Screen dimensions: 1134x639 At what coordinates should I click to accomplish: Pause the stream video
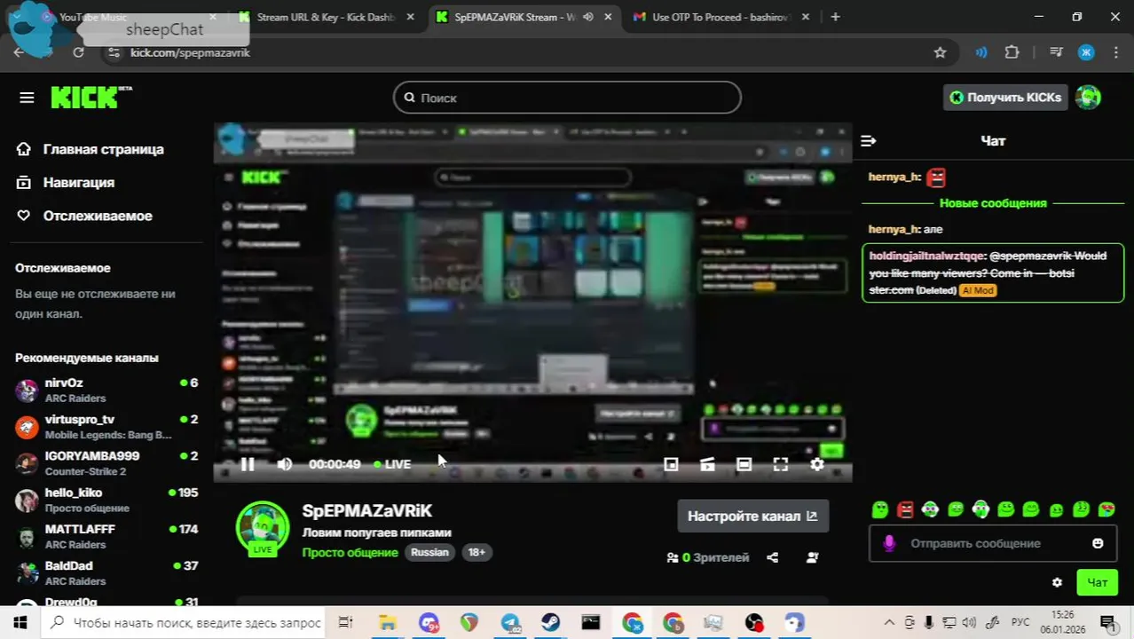tap(248, 464)
